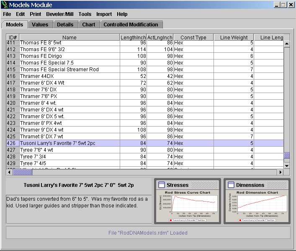This screenshot has width=296, height=251.
Task: Open the Beveler/Mill menu
Action: pyautogui.click(x=60, y=14)
